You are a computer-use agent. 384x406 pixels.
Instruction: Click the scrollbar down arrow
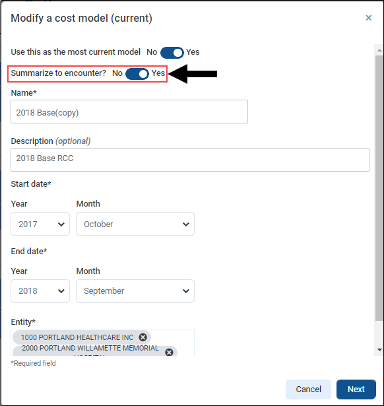(x=379, y=350)
